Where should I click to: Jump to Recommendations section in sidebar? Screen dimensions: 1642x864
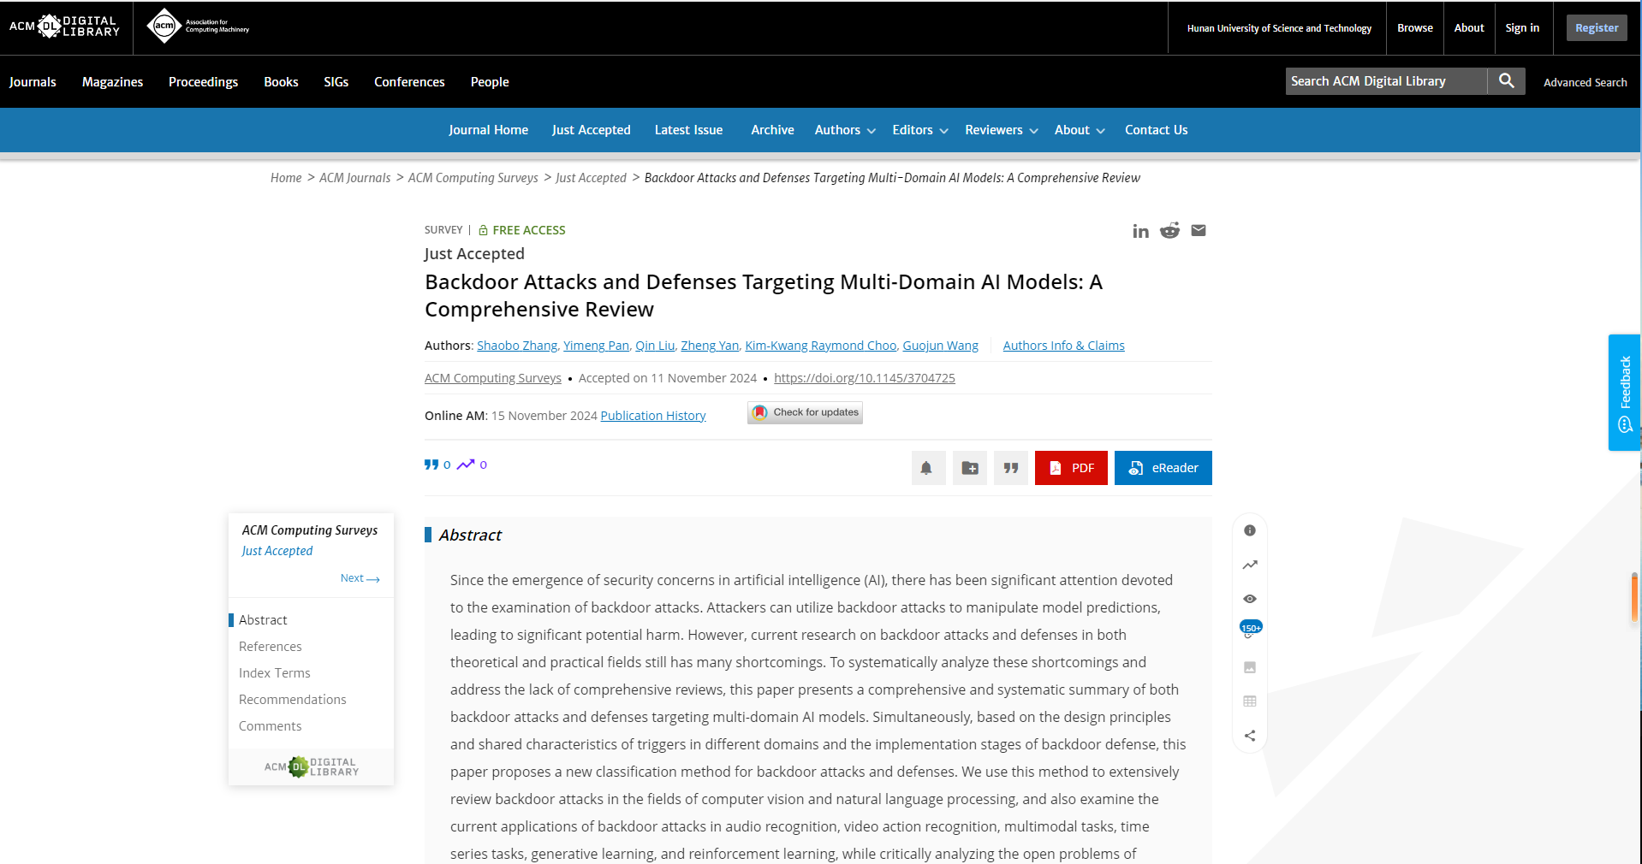[x=292, y=700]
